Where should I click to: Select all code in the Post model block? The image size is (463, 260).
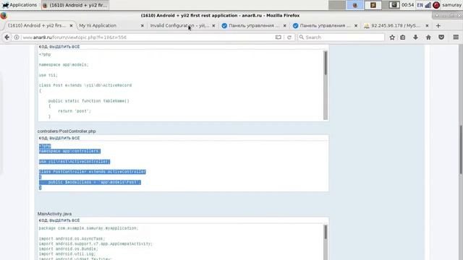64,47
